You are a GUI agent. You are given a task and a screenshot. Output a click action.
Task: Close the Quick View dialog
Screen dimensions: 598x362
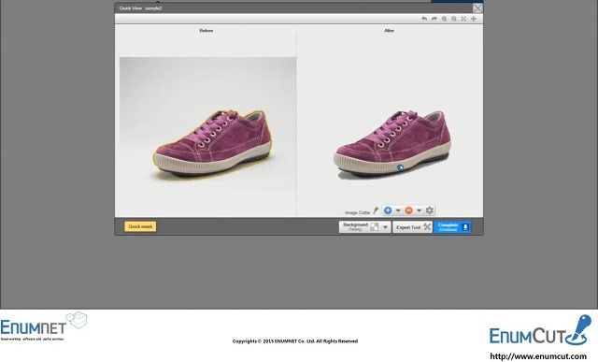click(477, 8)
